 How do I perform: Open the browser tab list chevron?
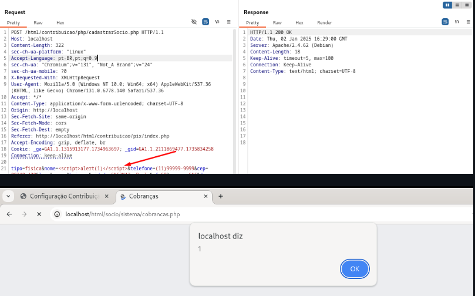[x=8, y=196]
